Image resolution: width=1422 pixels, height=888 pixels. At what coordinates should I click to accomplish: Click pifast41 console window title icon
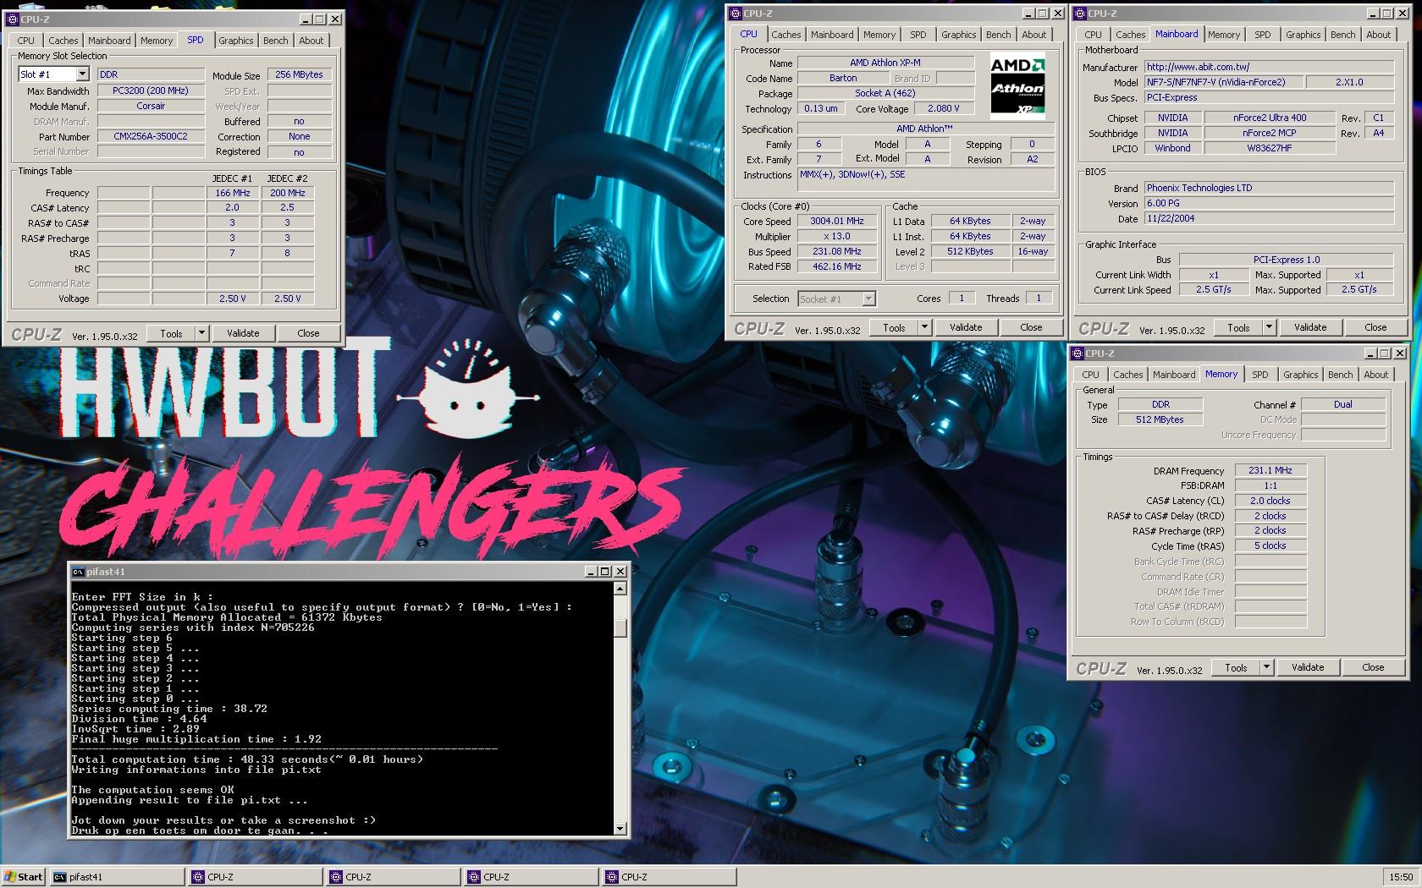[x=78, y=572]
